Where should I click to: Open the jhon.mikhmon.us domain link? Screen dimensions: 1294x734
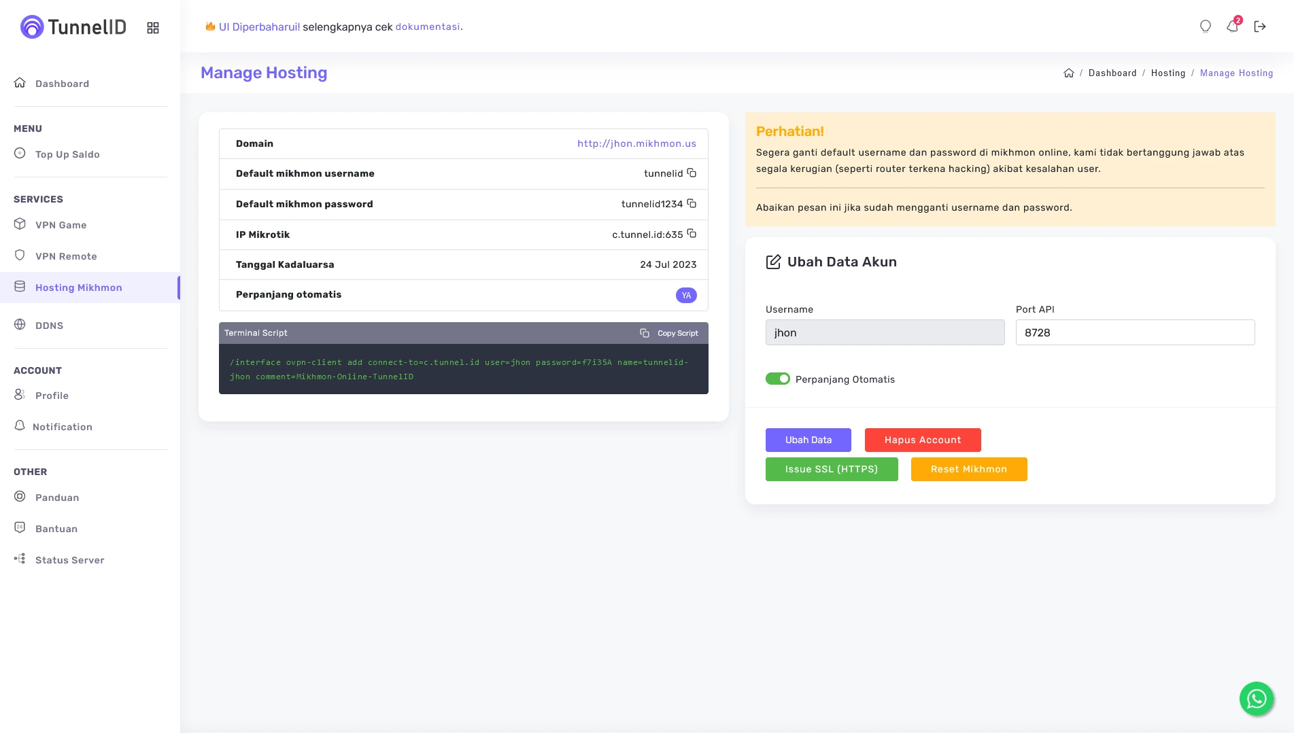(636, 143)
